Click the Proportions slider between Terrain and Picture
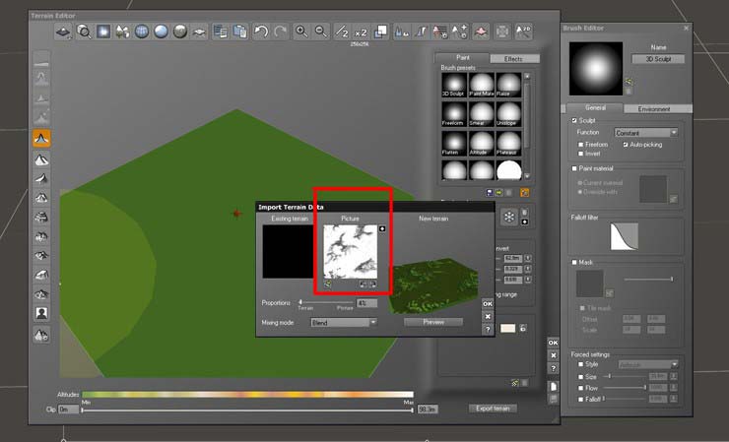729x442 pixels. [326, 302]
